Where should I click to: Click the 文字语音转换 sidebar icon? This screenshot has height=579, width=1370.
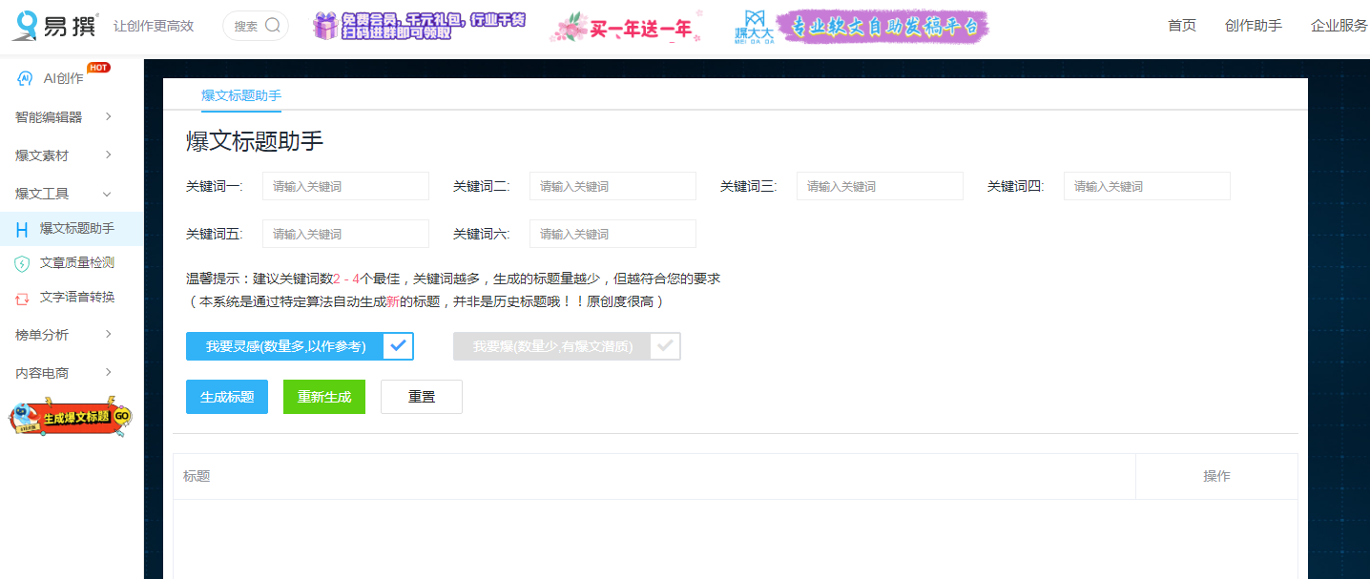click(x=24, y=297)
